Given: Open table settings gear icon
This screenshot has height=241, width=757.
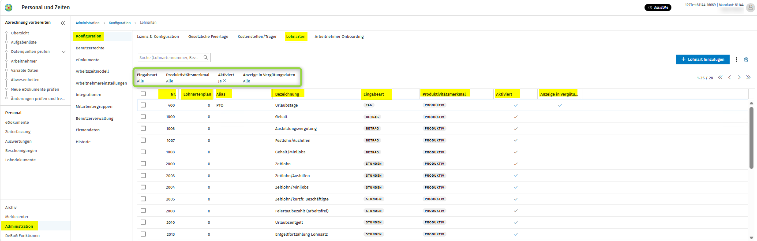Looking at the screenshot, I should coord(746,59).
